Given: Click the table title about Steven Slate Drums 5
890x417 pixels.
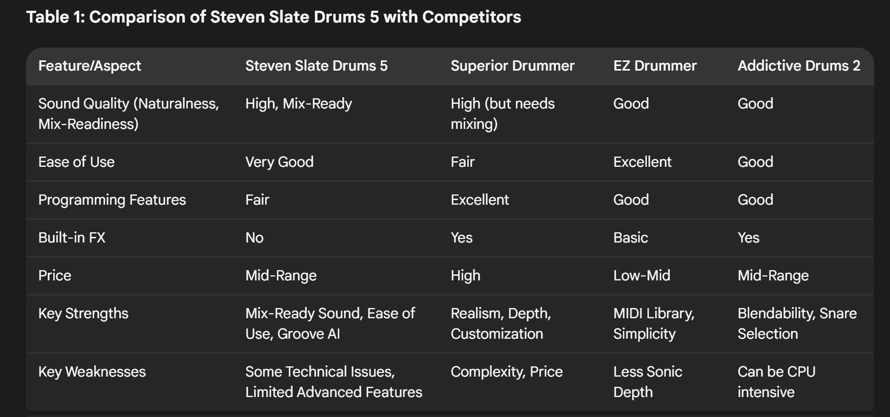Looking at the screenshot, I should [273, 17].
